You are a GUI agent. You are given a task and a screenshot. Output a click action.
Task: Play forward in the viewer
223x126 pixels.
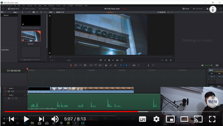tap(113, 60)
